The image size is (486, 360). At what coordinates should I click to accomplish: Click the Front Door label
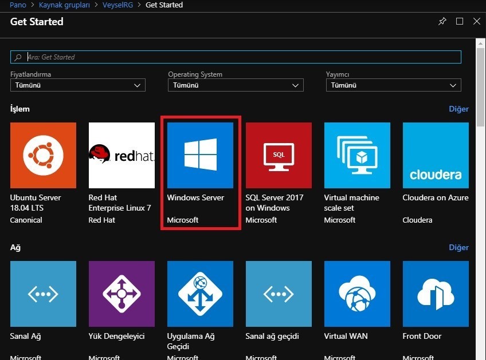point(422,336)
